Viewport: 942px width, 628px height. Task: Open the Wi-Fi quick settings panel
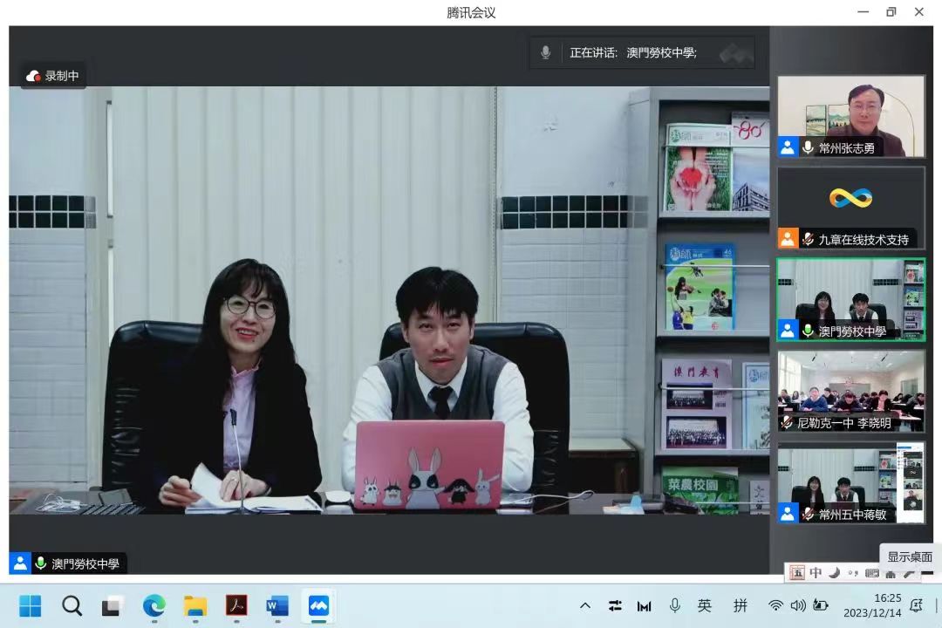(x=775, y=605)
